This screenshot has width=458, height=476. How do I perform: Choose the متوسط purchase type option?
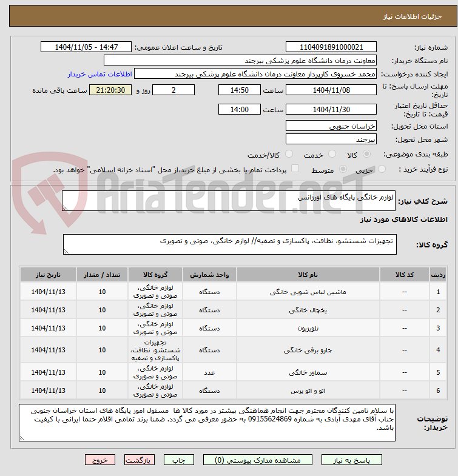pos(343,169)
